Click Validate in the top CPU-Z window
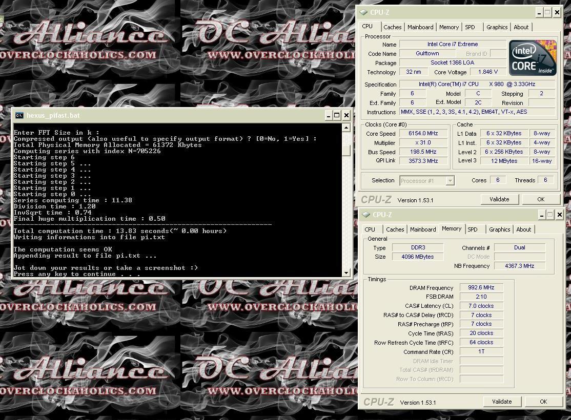This screenshot has width=571, height=420. (x=499, y=199)
